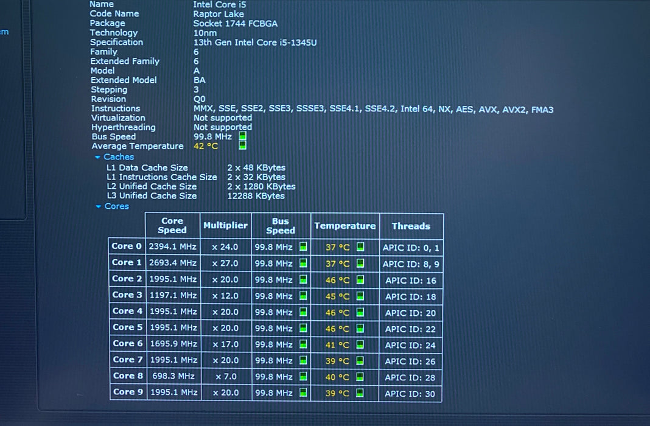This screenshot has height=426, width=650.
Task: Open the bus speed graph icon for Core 7
Action: click(303, 360)
